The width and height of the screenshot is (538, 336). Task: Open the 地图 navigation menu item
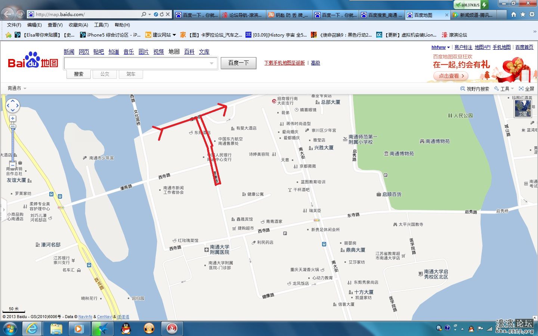173,52
